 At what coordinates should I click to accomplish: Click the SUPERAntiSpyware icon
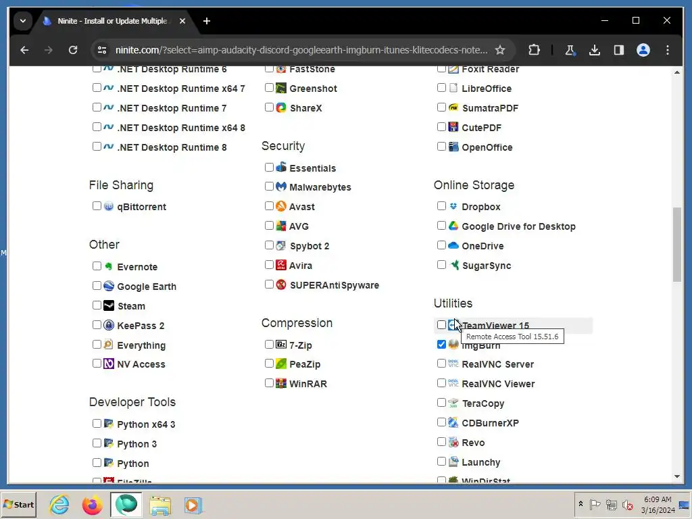pos(281,285)
